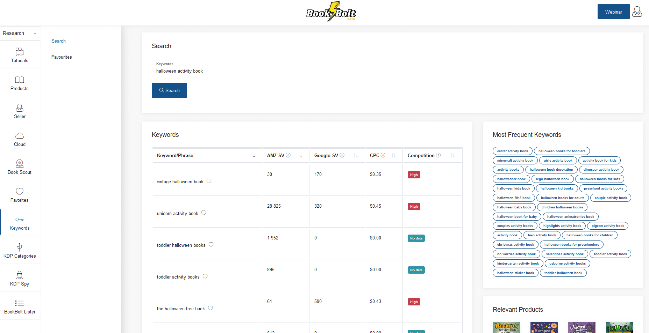
Task: Select the toddler halloween book tag
Action: click(x=563, y=273)
